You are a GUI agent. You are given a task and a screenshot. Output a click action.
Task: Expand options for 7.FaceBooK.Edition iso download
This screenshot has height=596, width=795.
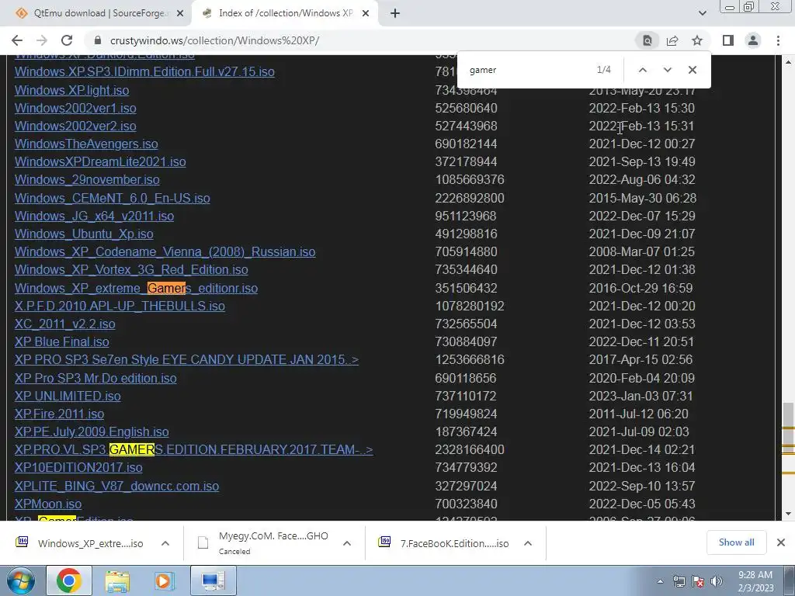click(528, 543)
